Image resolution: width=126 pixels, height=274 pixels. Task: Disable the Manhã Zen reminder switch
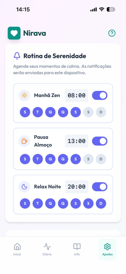pos(100,96)
